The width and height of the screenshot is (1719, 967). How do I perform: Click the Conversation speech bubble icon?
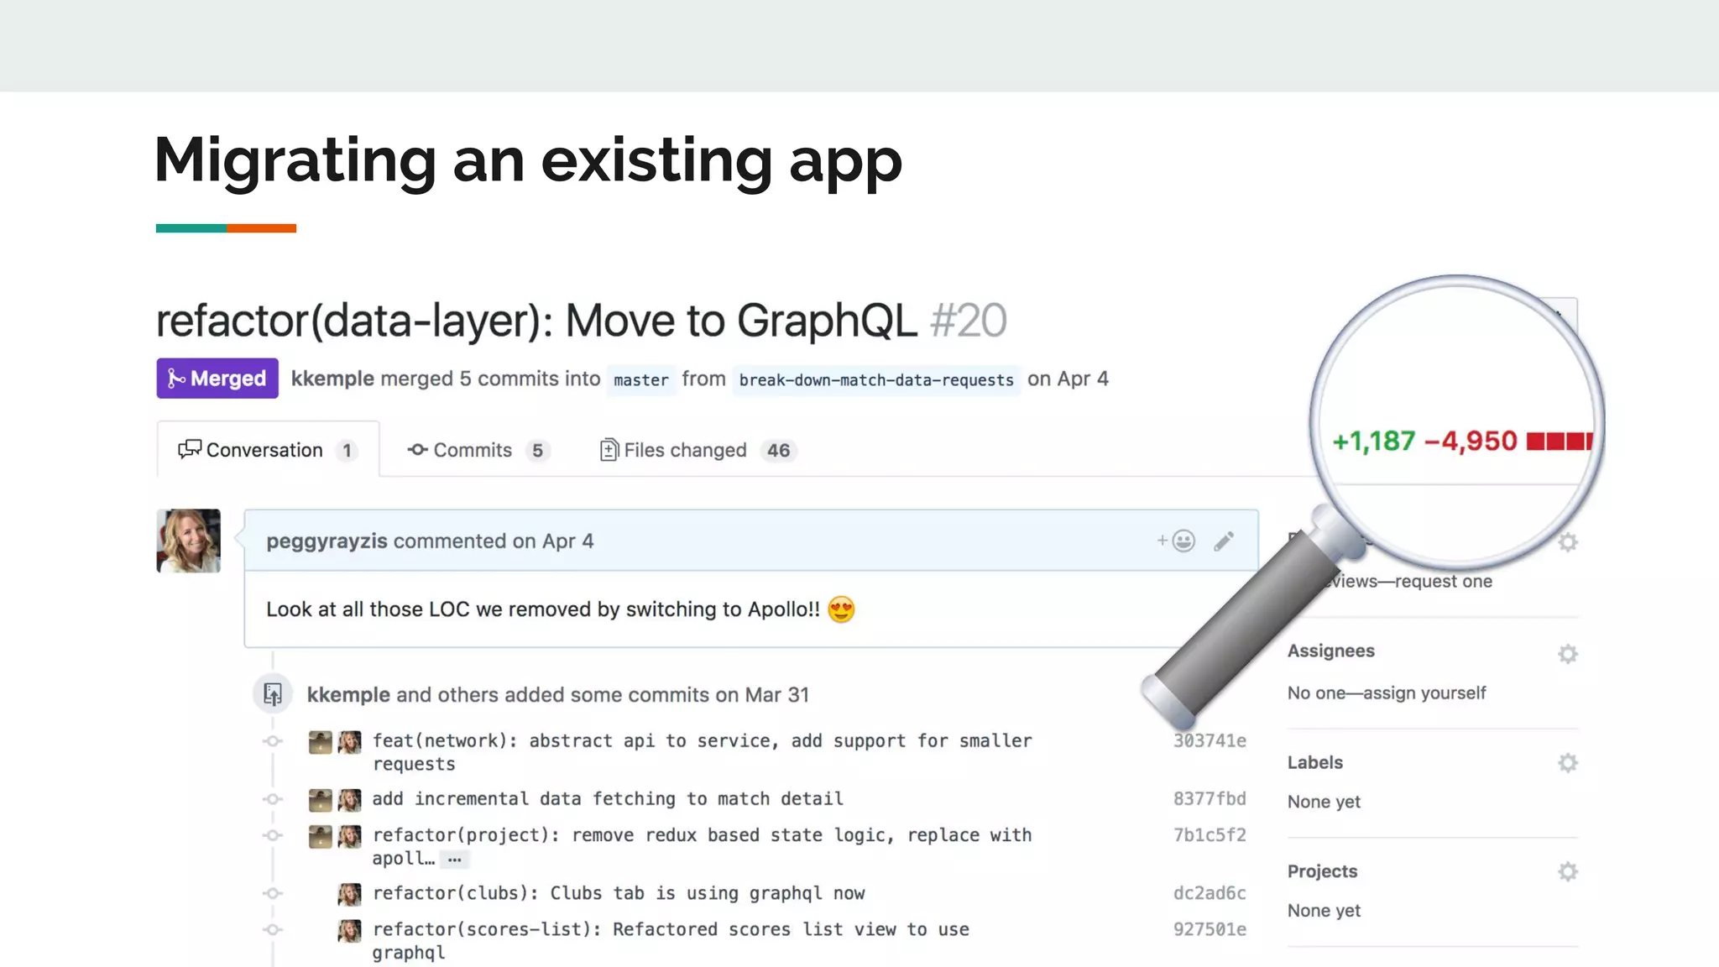190,450
